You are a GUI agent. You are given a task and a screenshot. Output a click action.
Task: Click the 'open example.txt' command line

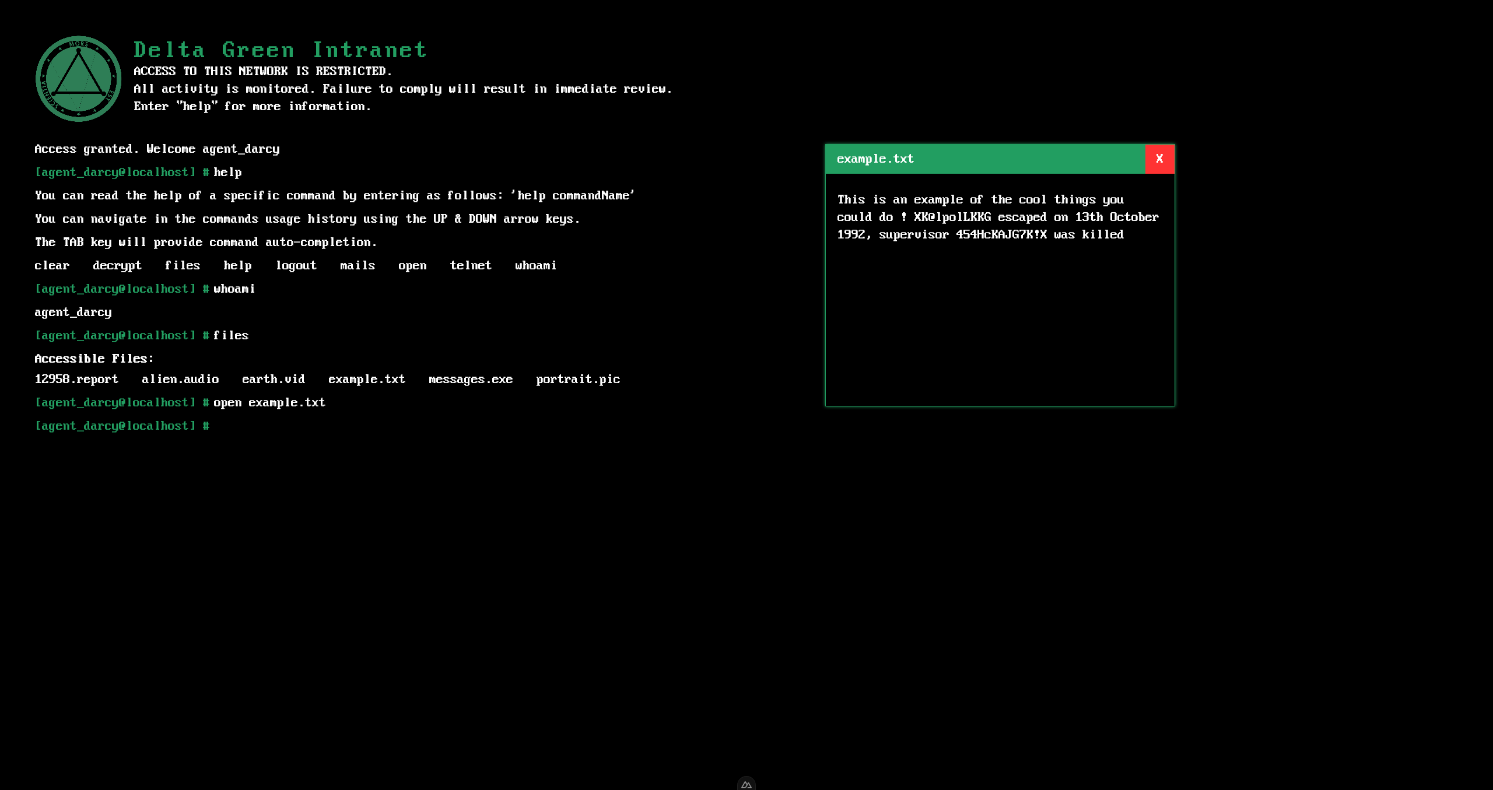click(x=269, y=402)
